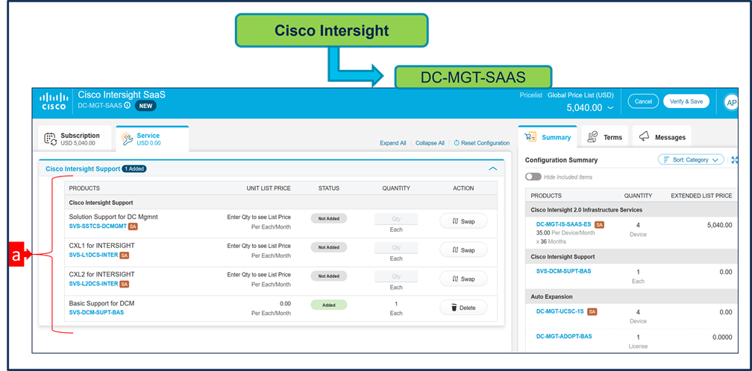Image resolution: width=752 pixels, height=371 pixels.
Task: Open DC-MGT-UCSC-1S link in summary
Action: (x=560, y=311)
